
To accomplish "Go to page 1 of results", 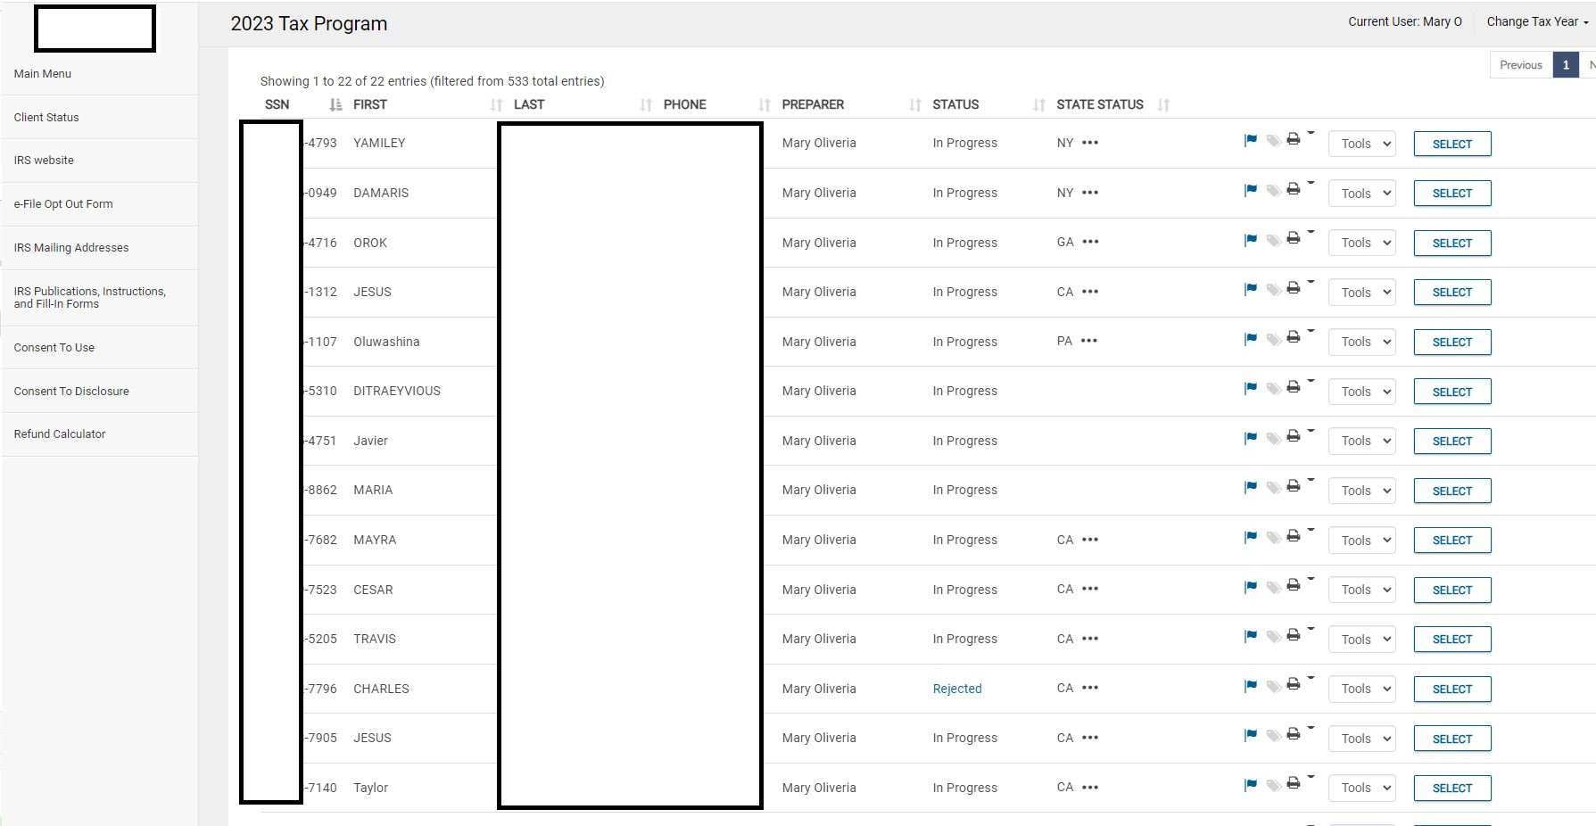I will pyautogui.click(x=1566, y=64).
